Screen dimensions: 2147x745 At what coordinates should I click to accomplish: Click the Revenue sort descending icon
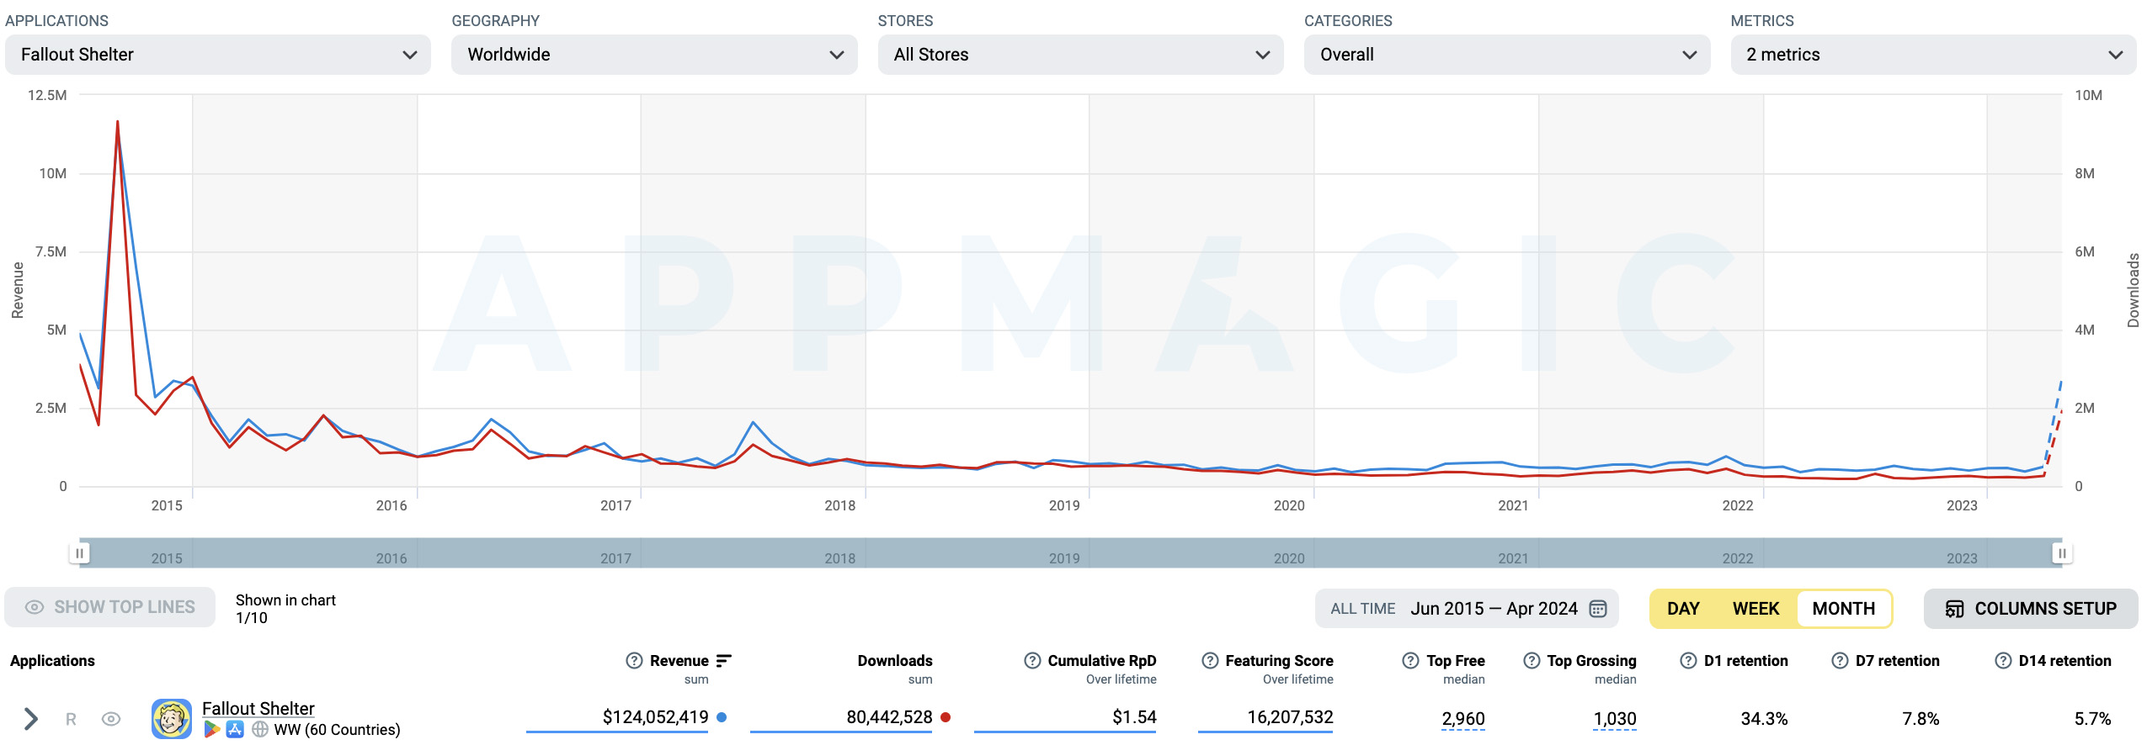pyautogui.click(x=724, y=661)
